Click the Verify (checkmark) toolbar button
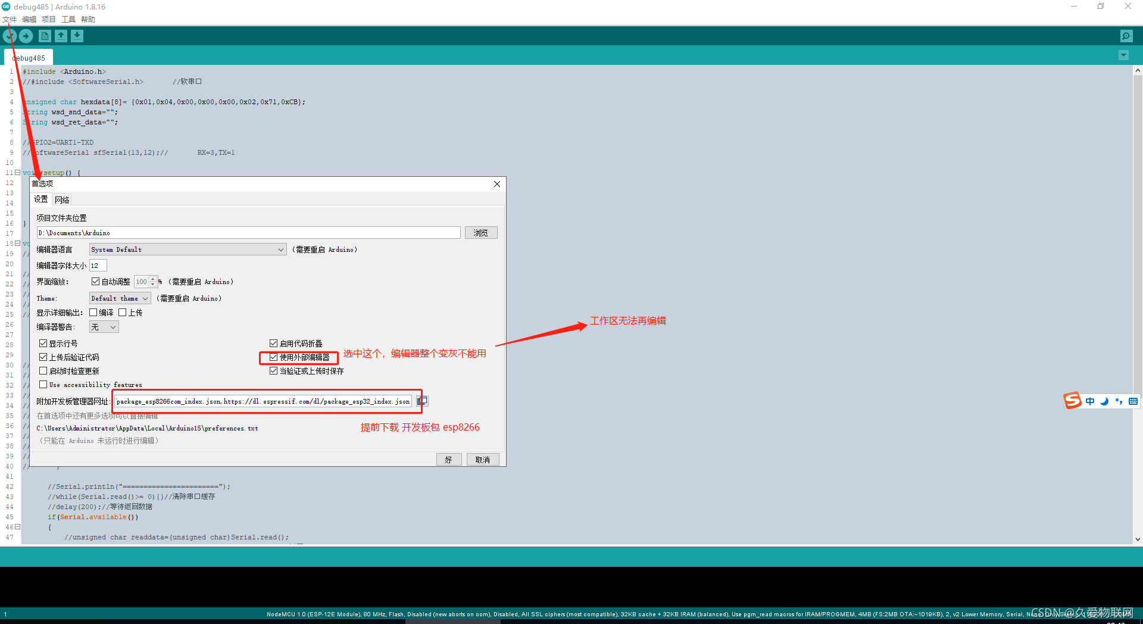The width and height of the screenshot is (1143, 624). coord(9,36)
